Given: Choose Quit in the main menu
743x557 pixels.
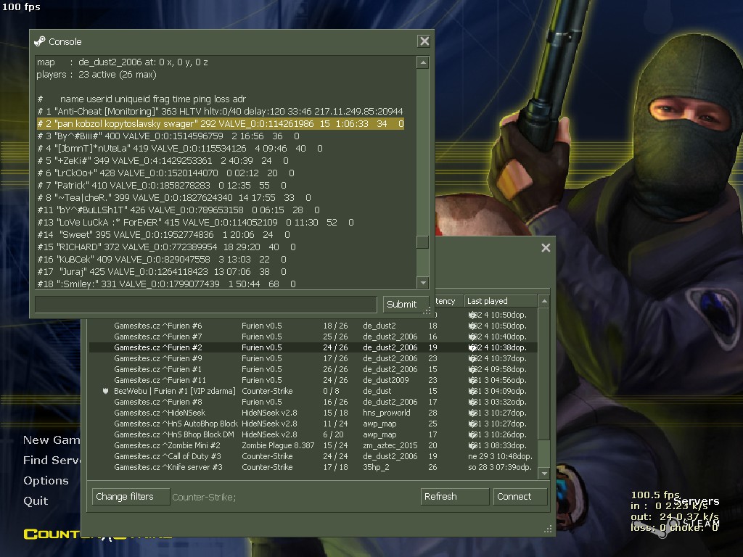Looking at the screenshot, I should click(36, 501).
